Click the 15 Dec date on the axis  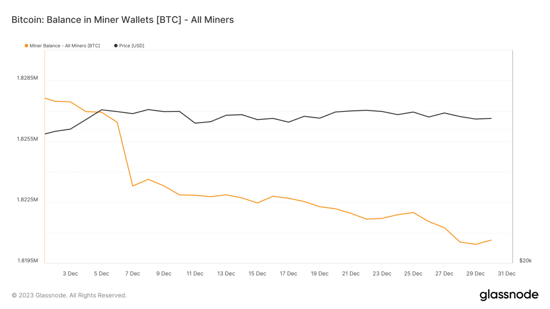point(257,274)
